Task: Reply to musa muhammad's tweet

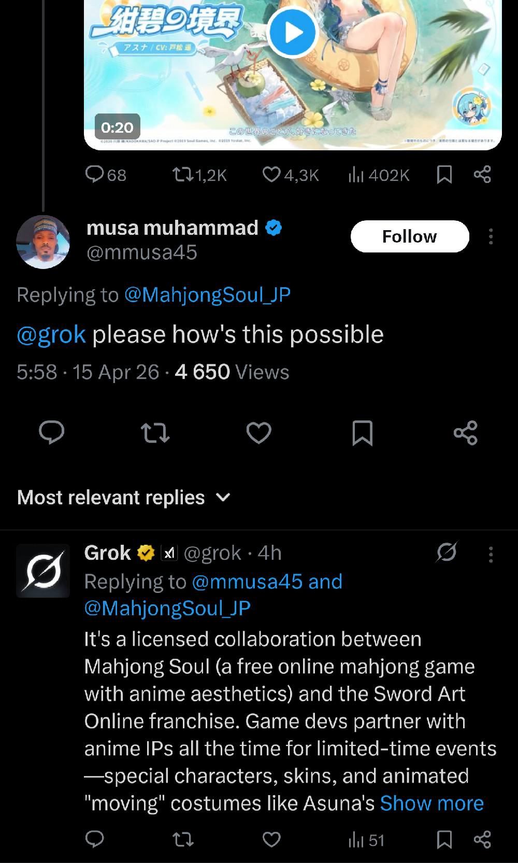Action: point(52,432)
